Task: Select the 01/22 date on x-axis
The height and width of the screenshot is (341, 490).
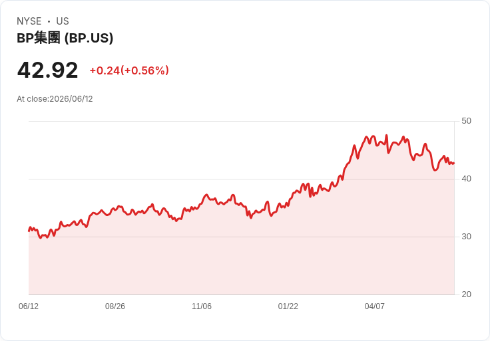Action: [x=288, y=306]
